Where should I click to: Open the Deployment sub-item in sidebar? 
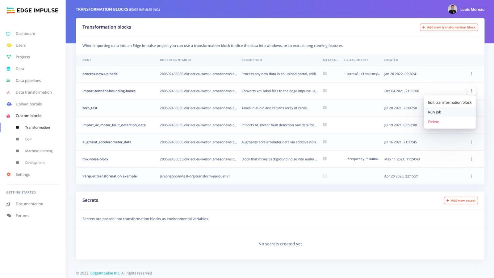tap(35, 163)
